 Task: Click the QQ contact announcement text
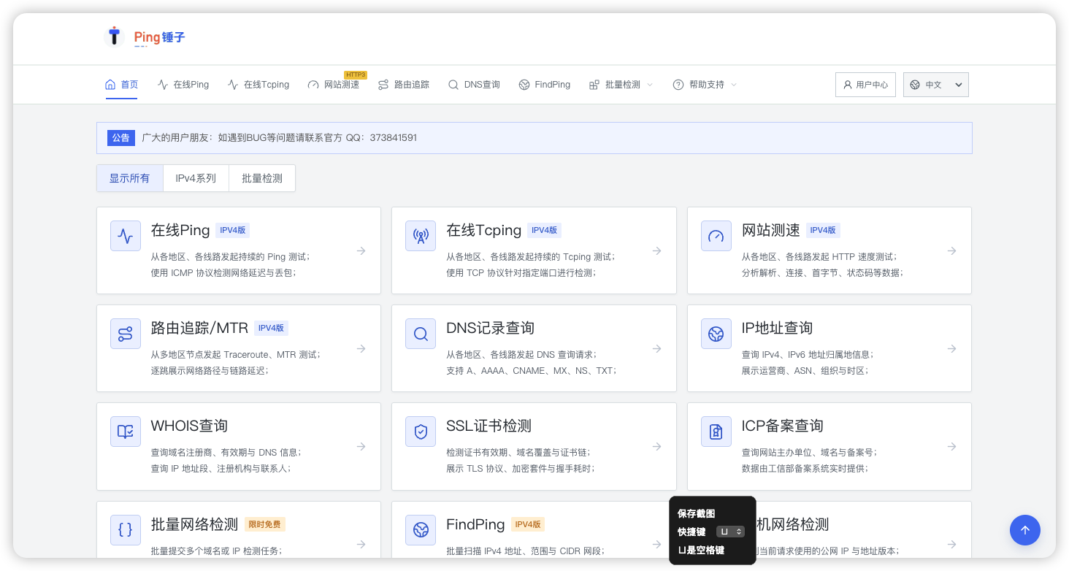coord(280,137)
